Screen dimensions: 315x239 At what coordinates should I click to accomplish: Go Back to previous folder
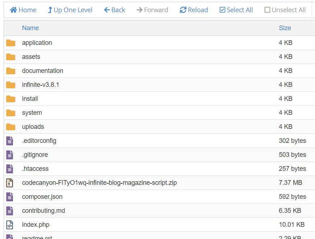click(115, 10)
